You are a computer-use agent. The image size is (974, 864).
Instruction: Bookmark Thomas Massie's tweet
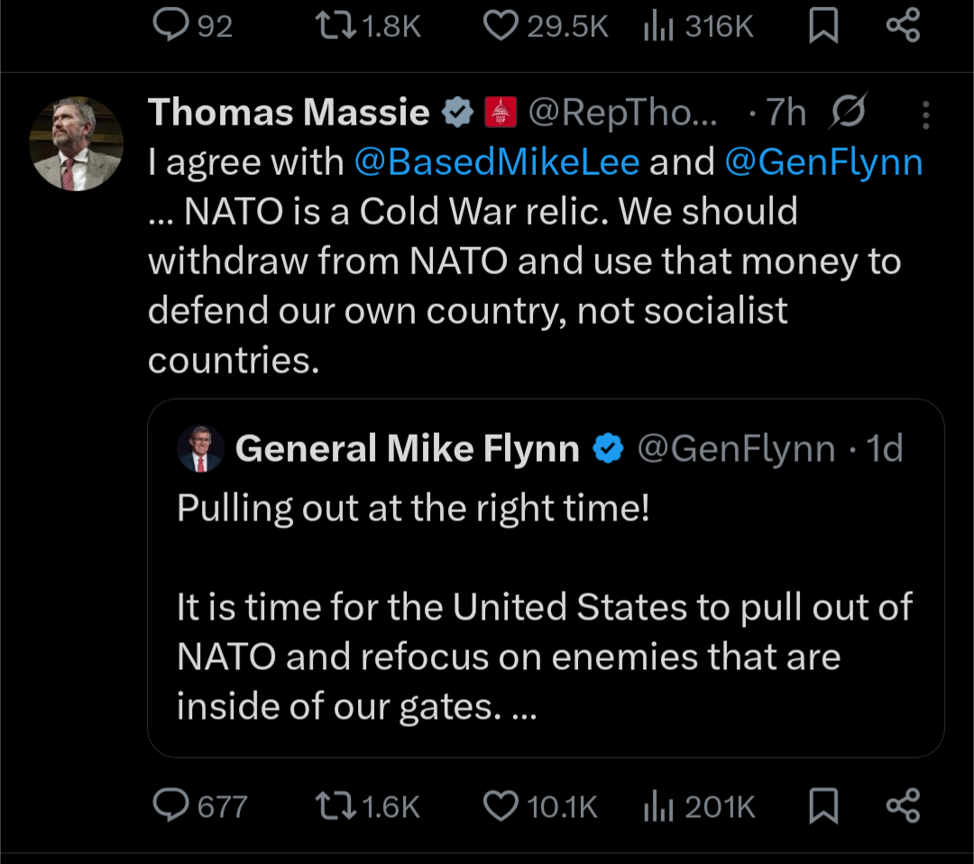(822, 805)
